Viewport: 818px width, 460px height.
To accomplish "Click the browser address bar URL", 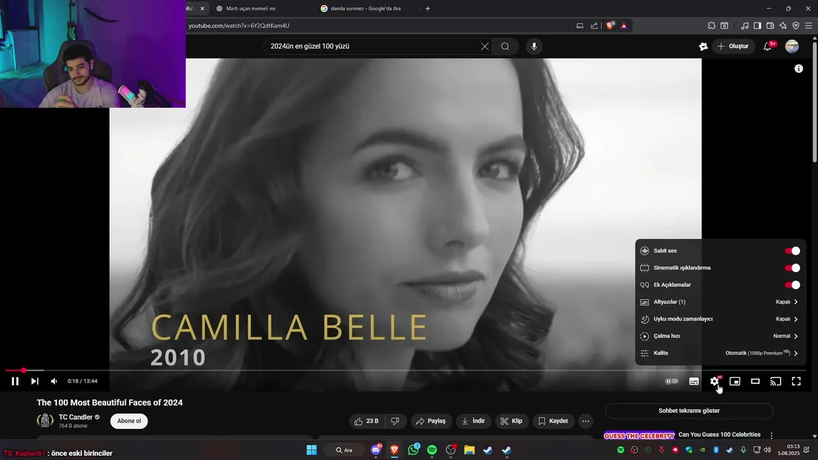I will point(239,26).
